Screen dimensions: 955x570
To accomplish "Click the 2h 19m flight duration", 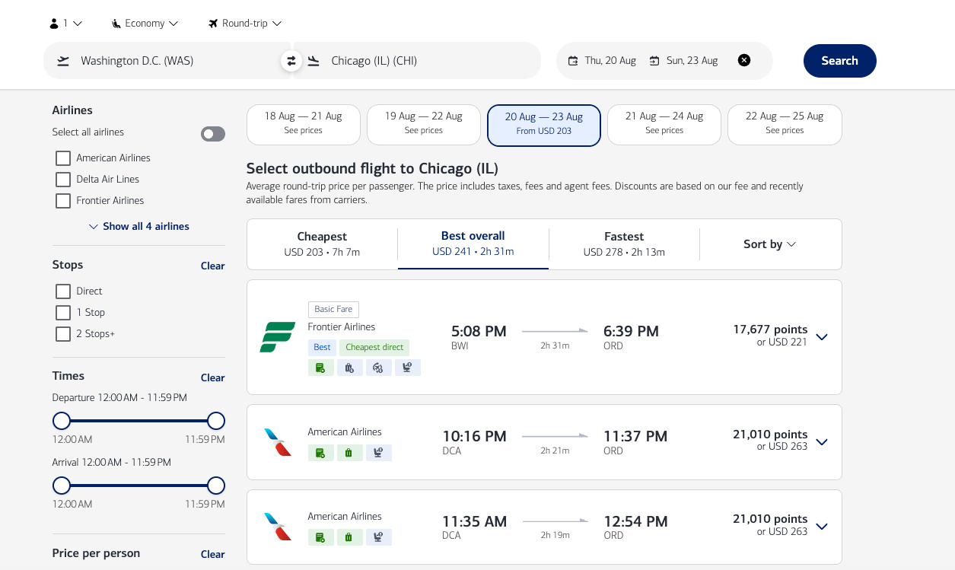I will [555, 535].
